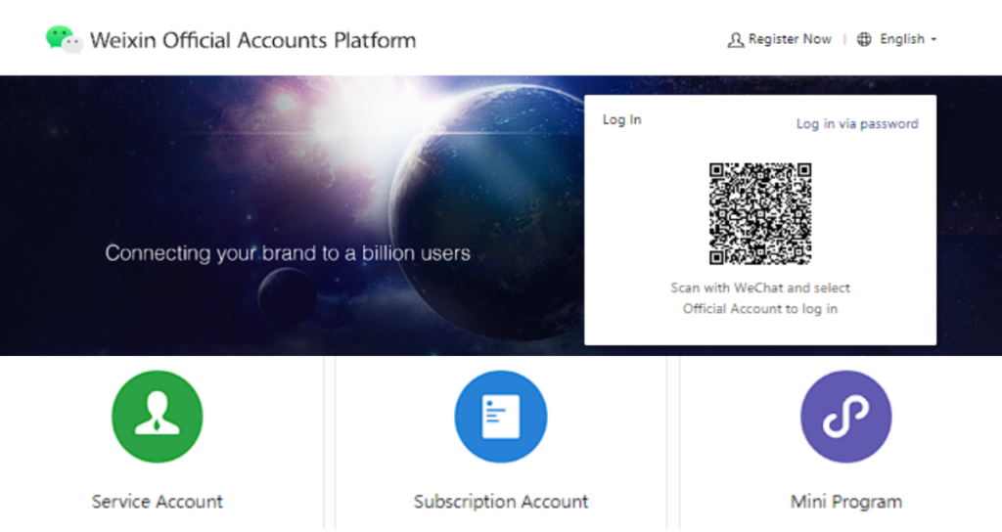The width and height of the screenshot is (1002, 532).
Task: Open the Subscription Account label
Action: 501,502
